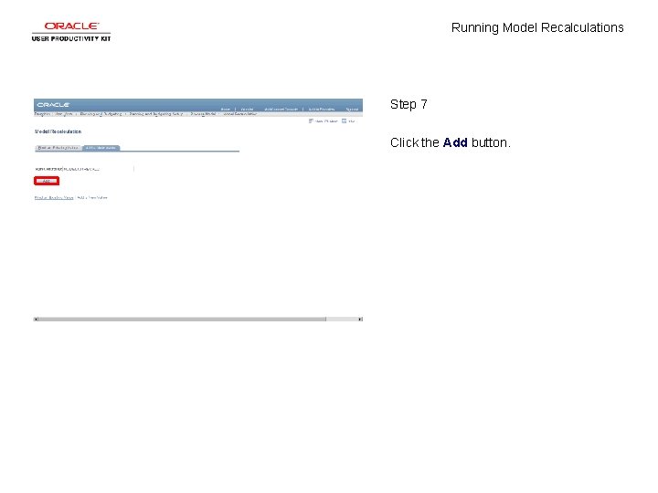
Task: Click the Add button below Run Control ID
Action: point(47,181)
